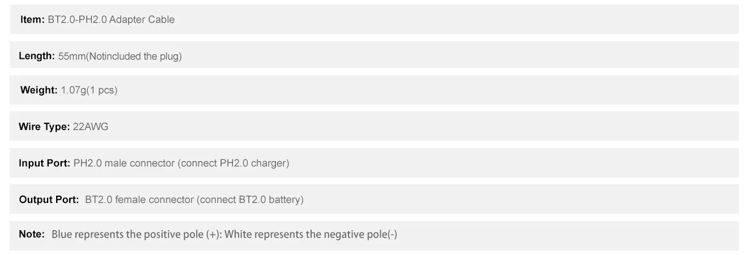Click the bold "Note:" label
This screenshot has height=255, width=748.
32,234
